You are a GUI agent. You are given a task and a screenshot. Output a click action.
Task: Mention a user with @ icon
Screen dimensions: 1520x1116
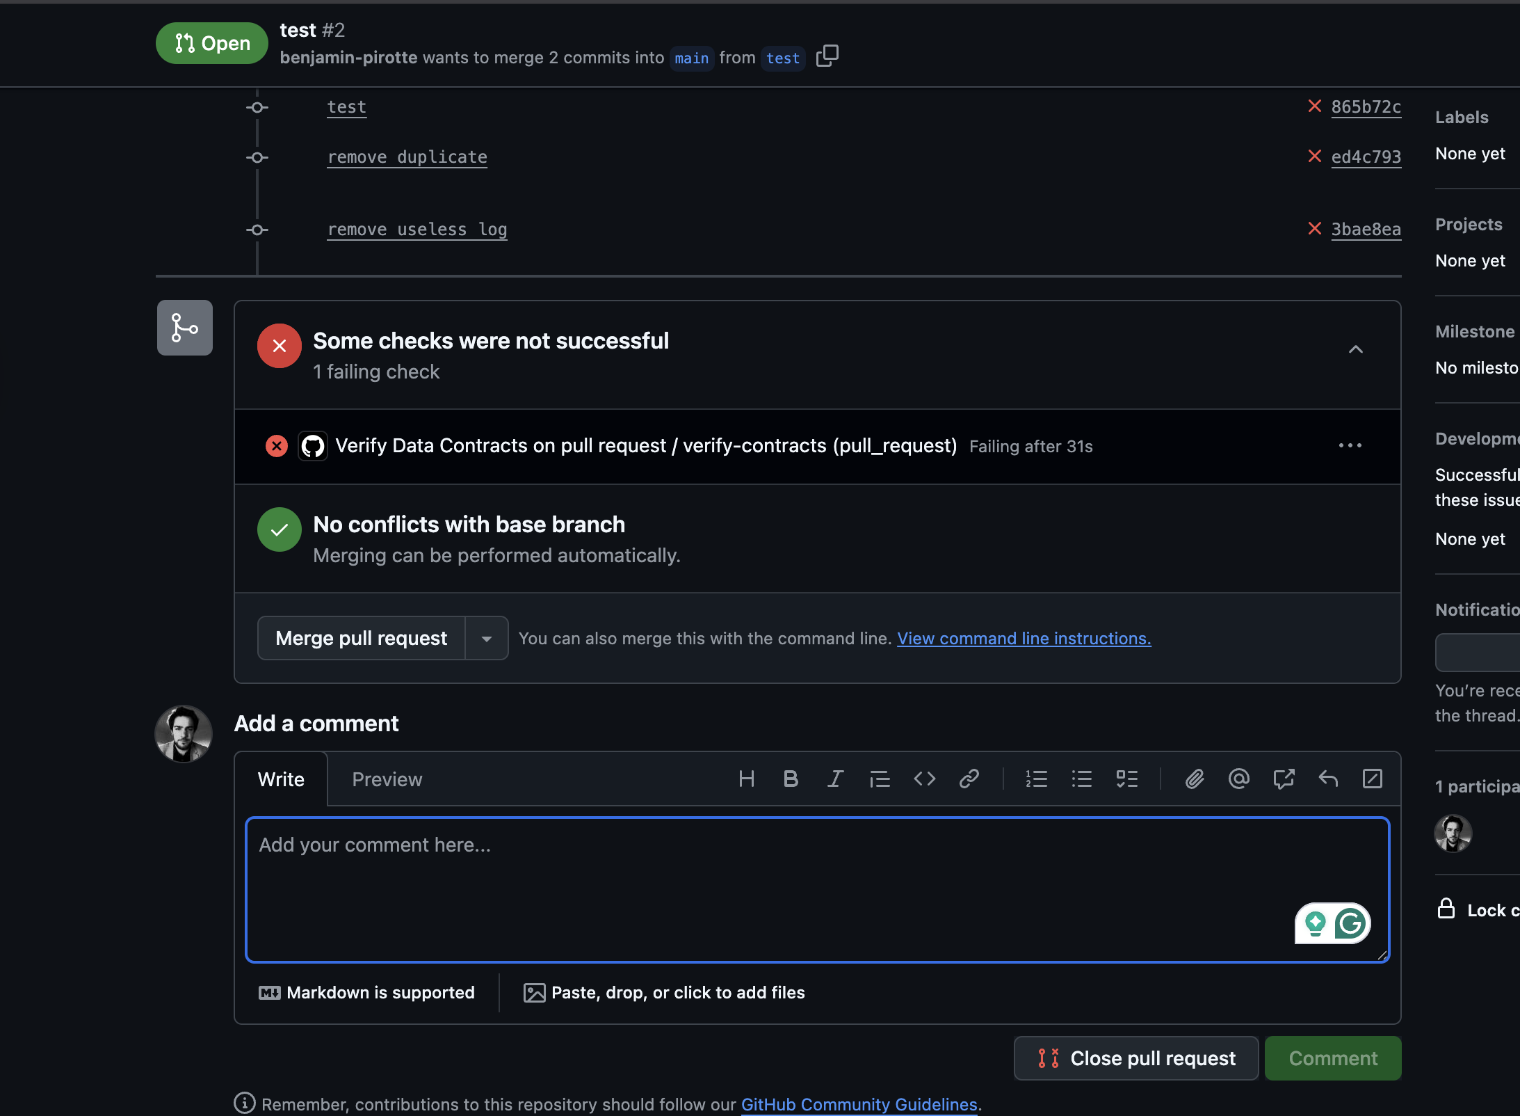(x=1238, y=779)
